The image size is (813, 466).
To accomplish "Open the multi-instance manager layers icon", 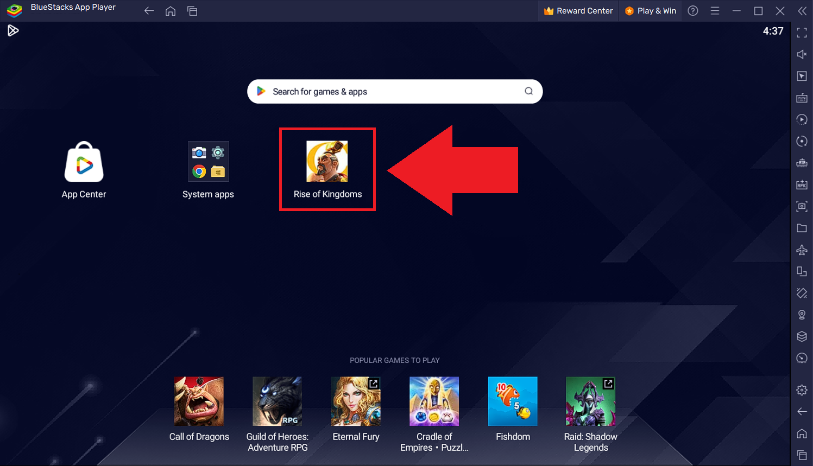I will point(802,336).
